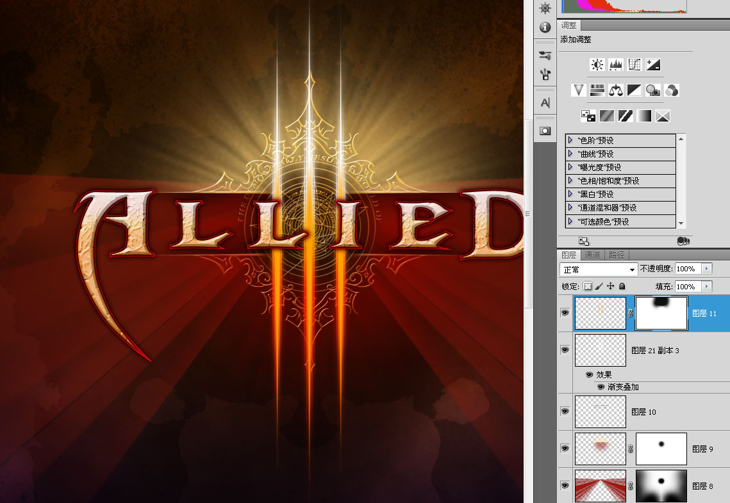This screenshot has height=503, width=730.
Task: Expand the "曲线"预设 presets
Action: 570,154
